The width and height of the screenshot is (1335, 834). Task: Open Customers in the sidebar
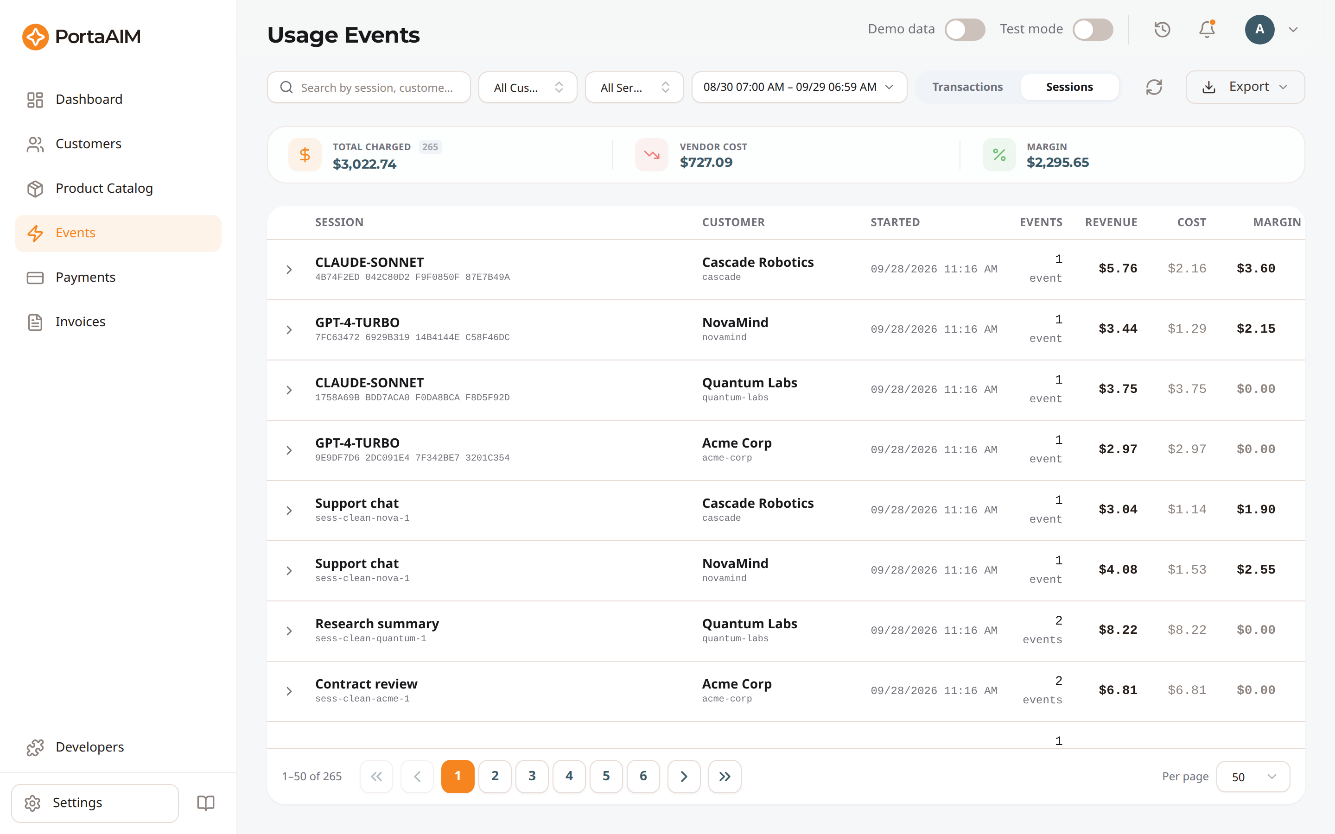click(x=118, y=144)
